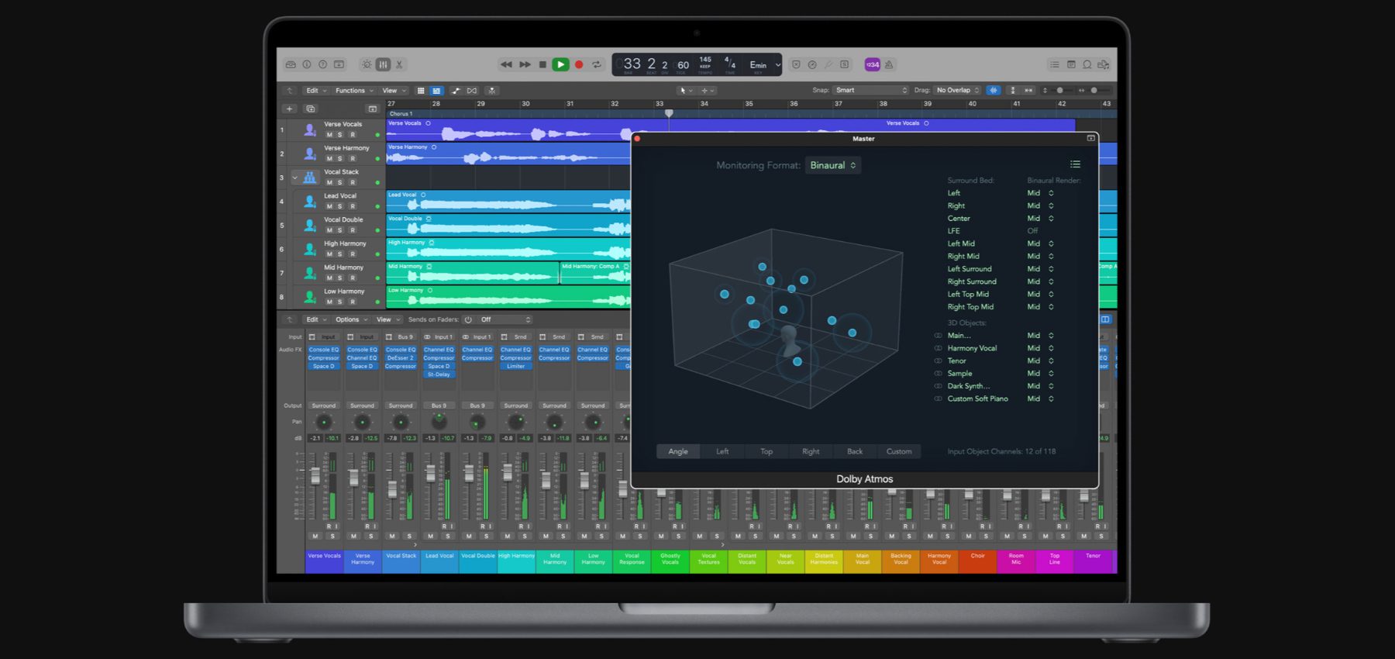Open the Media Browser icon

pyautogui.click(x=1104, y=64)
